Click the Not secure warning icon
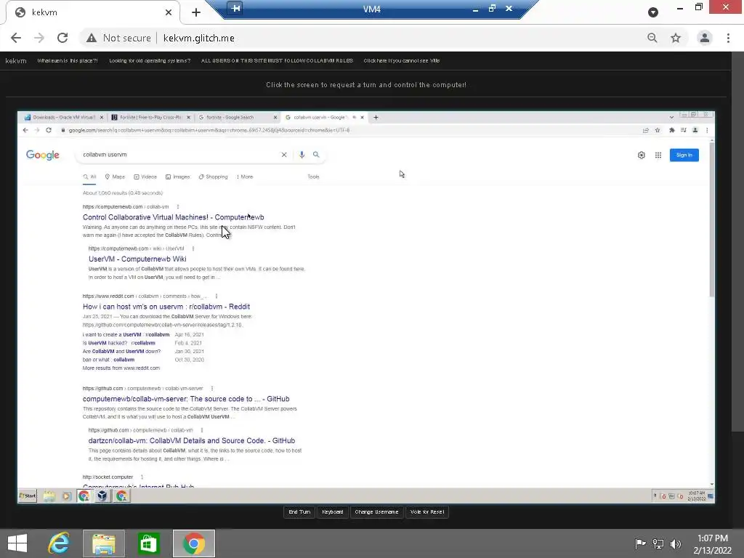Image resolution: width=744 pixels, height=558 pixels. coord(92,38)
